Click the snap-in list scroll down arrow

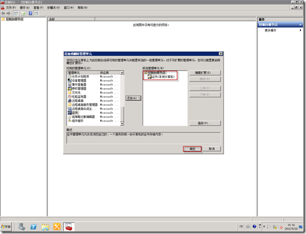pos(122,123)
